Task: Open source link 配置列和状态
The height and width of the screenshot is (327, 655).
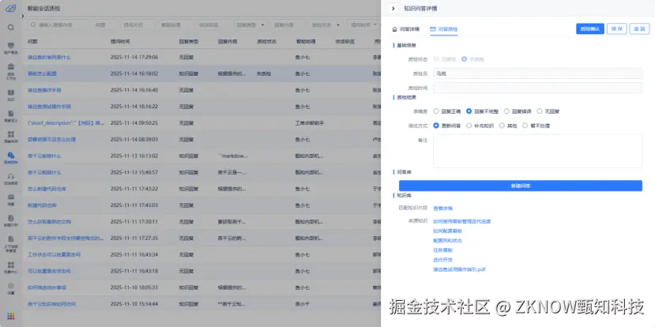Action: (x=448, y=241)
